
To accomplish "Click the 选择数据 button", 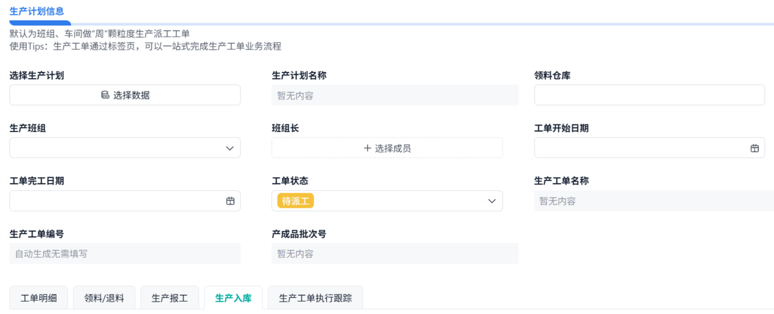I will coord(125,95).
